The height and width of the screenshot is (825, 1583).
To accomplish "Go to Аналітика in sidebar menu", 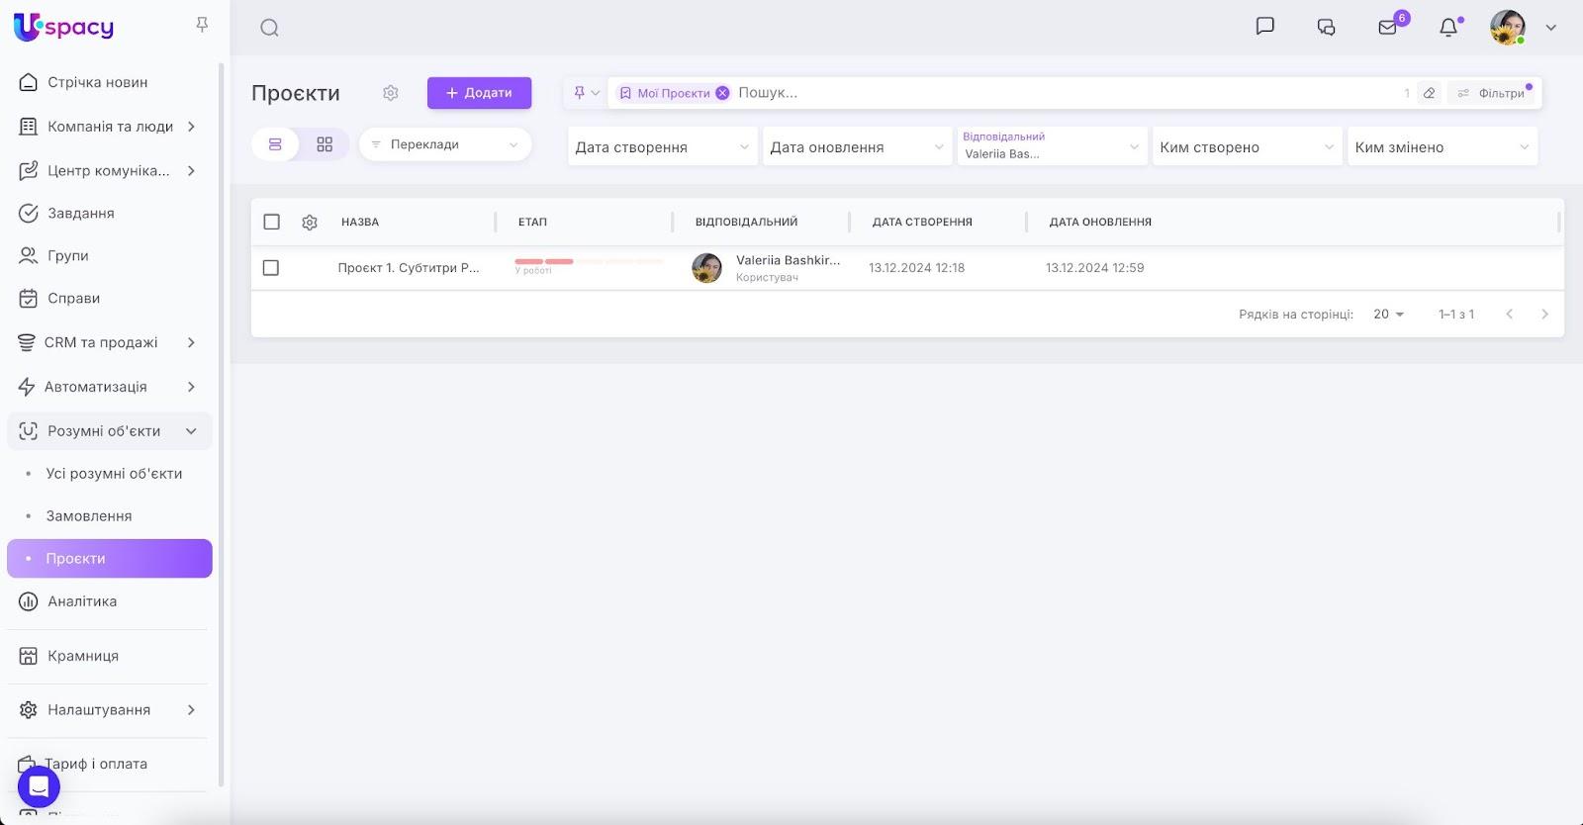I will click(82, 601).
